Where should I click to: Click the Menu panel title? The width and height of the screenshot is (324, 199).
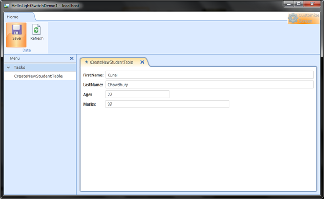[x=15, y=58]
